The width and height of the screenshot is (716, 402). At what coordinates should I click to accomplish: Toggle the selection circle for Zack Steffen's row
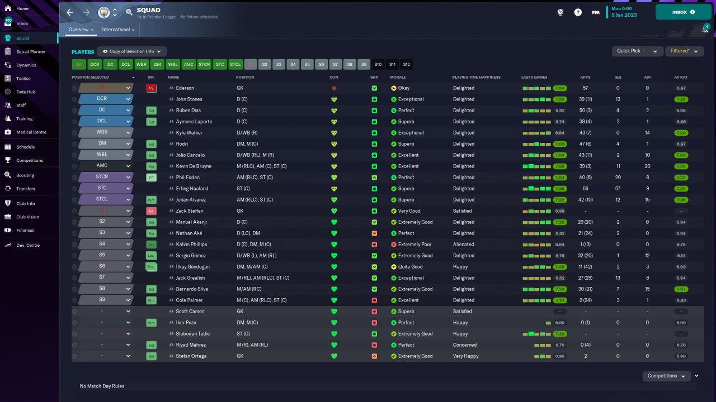coord(75,210)
